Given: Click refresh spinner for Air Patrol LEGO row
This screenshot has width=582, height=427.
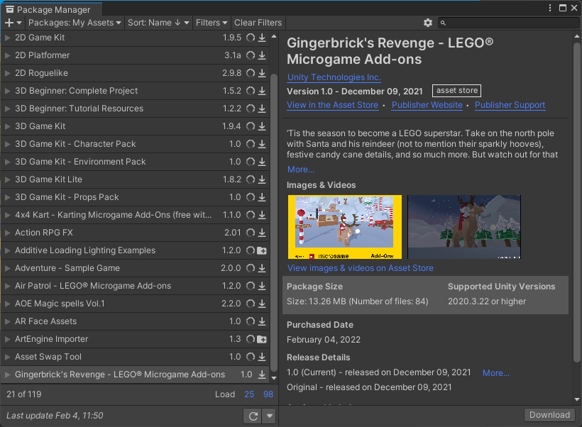Looking at the screenshot, I should pyautogui.click(x=251, y=286).
